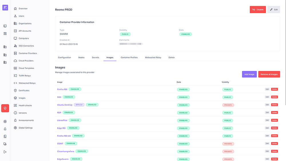This screenshot has height=161, width=286.
Task: Click the Add Image button
Action: (249, 74)
